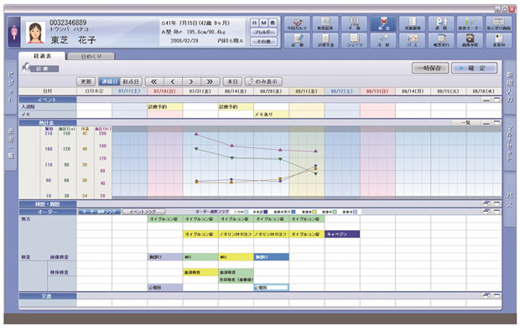
Task: Maximize the 検歴・既歴 section
Action: click(497, 204)
